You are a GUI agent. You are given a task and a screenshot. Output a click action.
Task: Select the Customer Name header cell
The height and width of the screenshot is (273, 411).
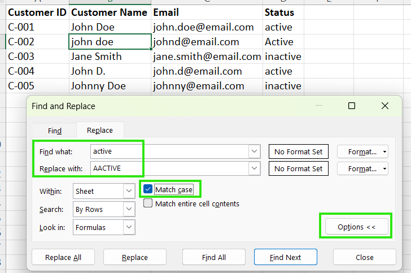(x=110, y=12)
